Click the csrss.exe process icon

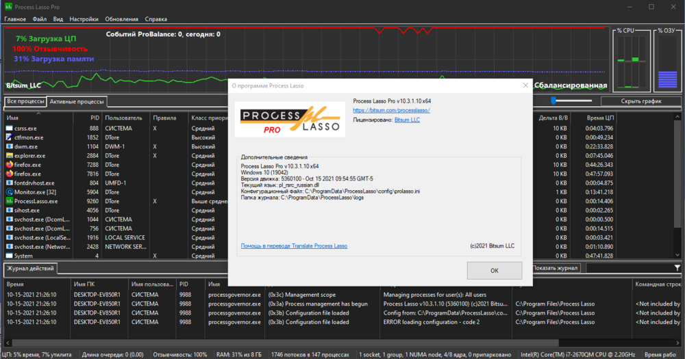click(x=9, y=129)
